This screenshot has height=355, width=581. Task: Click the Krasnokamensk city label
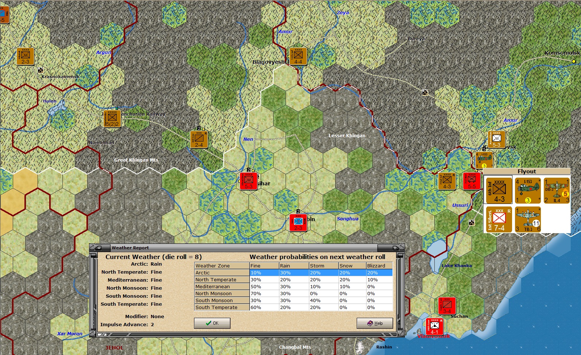coord(60,77)
